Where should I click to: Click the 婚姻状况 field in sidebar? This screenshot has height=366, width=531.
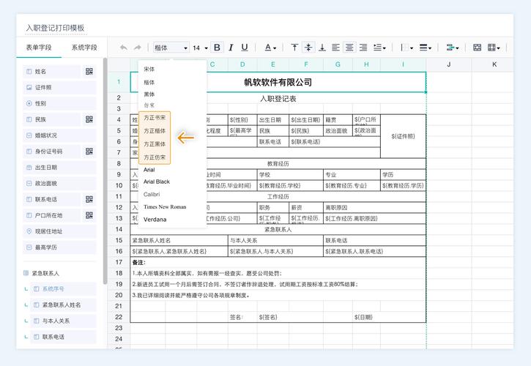pyautogui.click(x=59, y=135)
